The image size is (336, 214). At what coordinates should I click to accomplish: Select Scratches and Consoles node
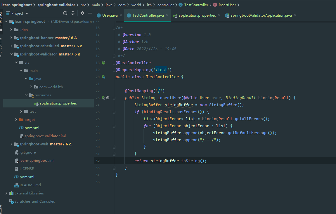point(34,201)
